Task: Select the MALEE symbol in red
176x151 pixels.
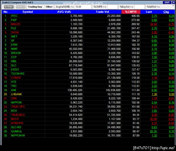Action: point(16,24)
